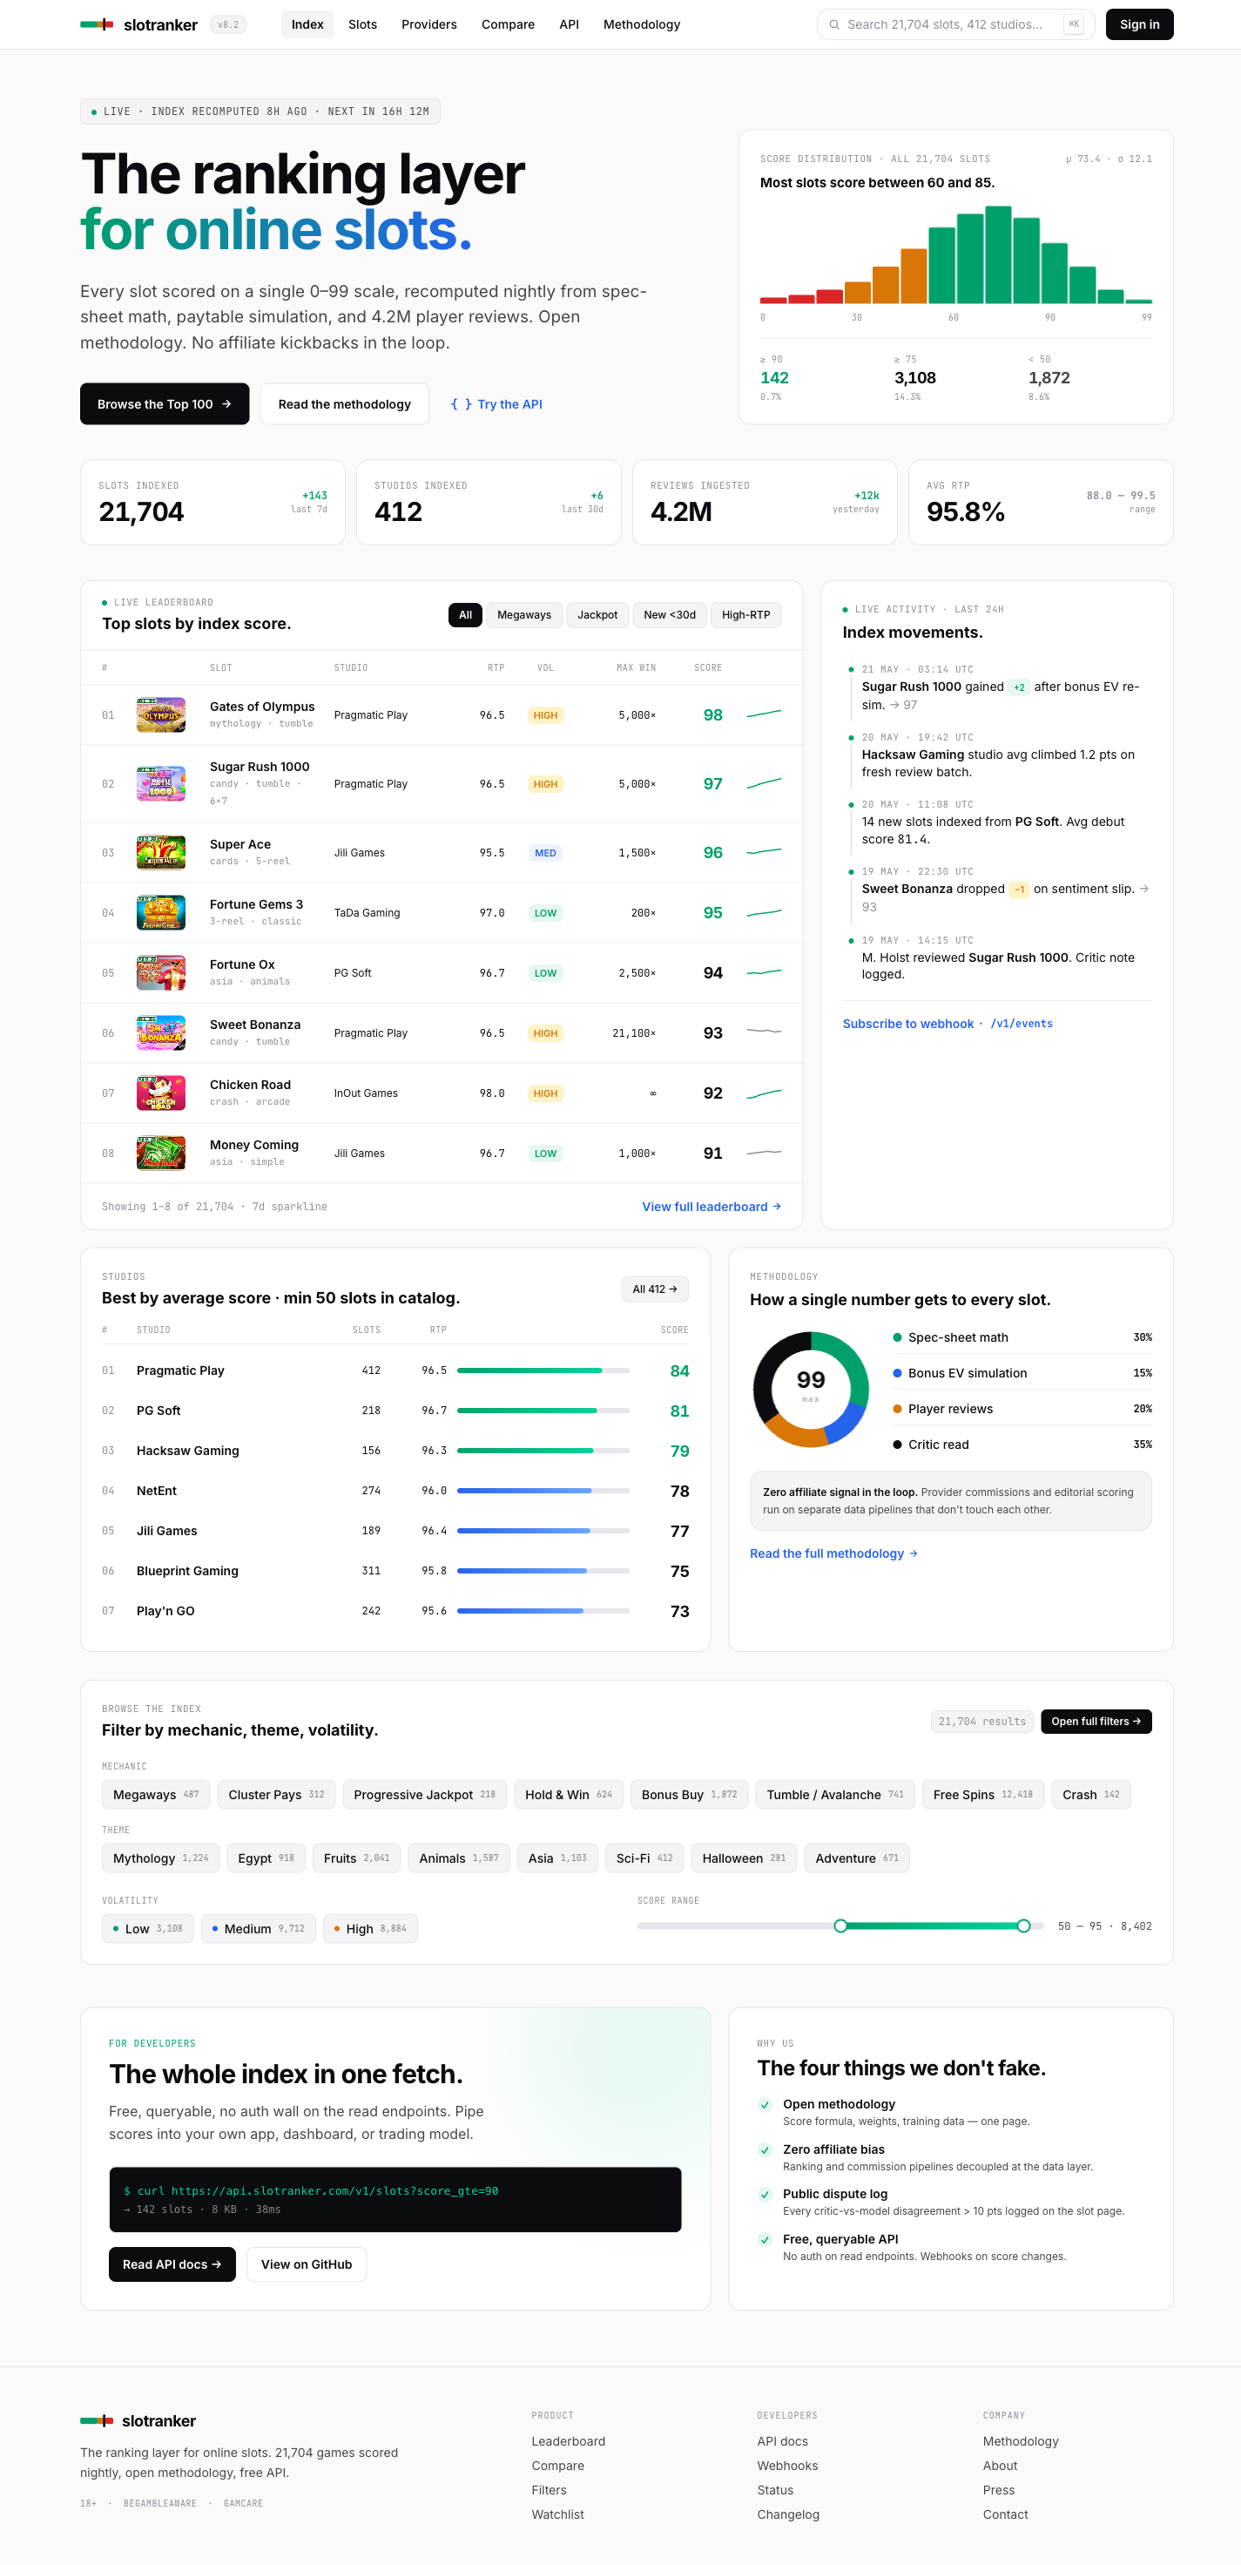
Task: Click Try the API link
Action: coord(496,404)
